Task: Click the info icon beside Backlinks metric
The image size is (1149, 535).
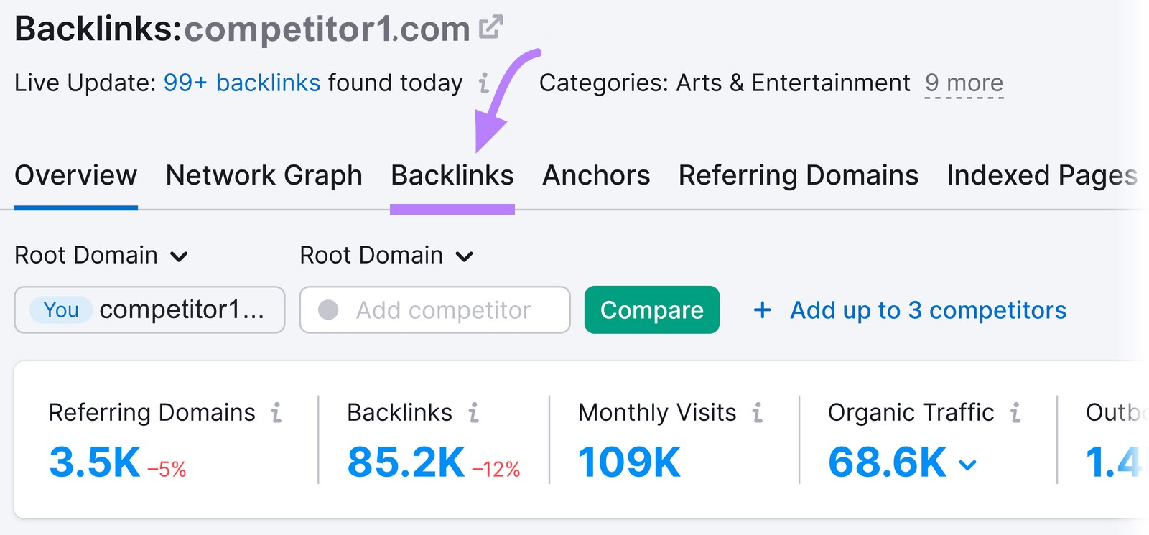Action: pos(473,413)
